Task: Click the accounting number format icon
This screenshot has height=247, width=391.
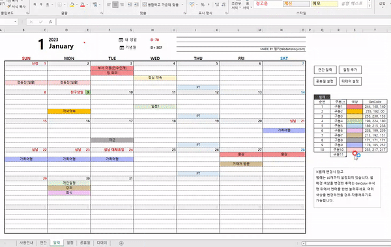Action: click(192, 5)
